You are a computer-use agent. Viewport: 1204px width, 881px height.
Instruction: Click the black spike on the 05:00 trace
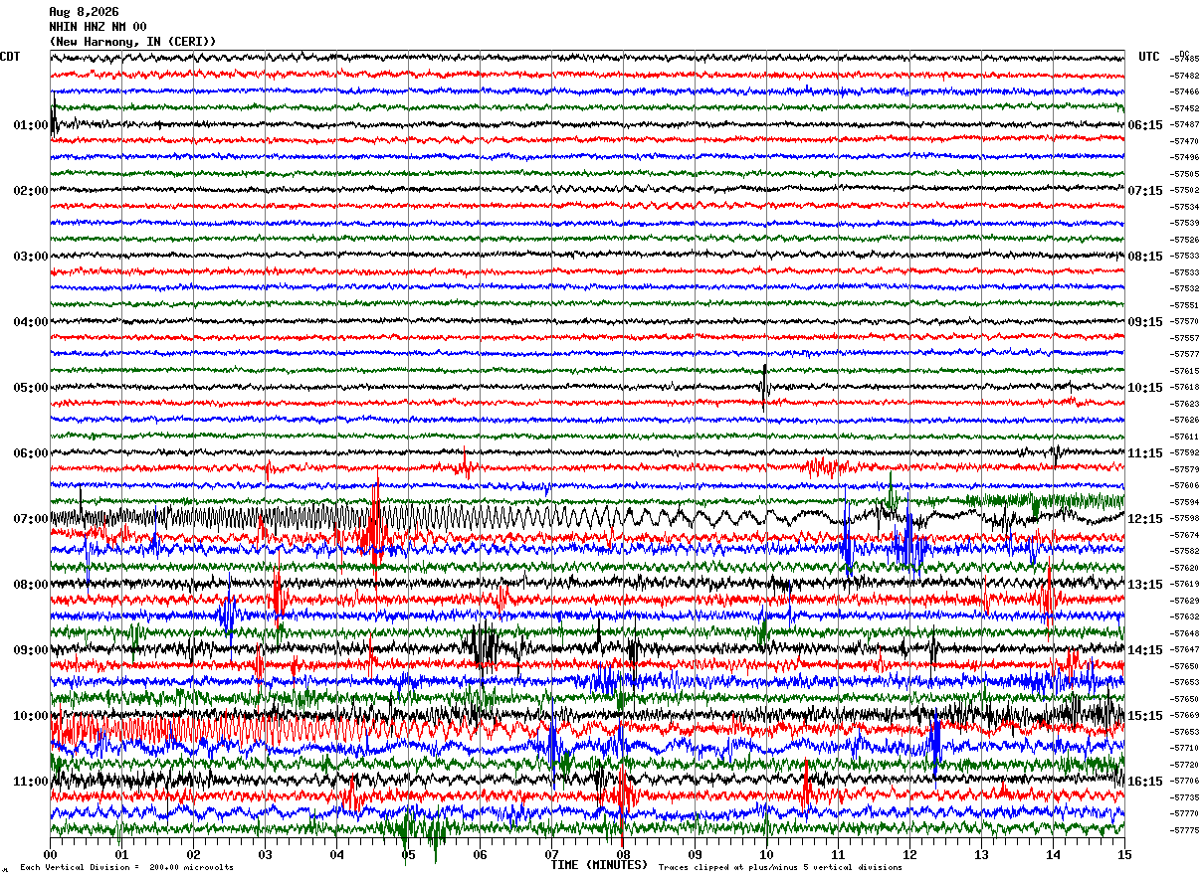tap(763, 387)
